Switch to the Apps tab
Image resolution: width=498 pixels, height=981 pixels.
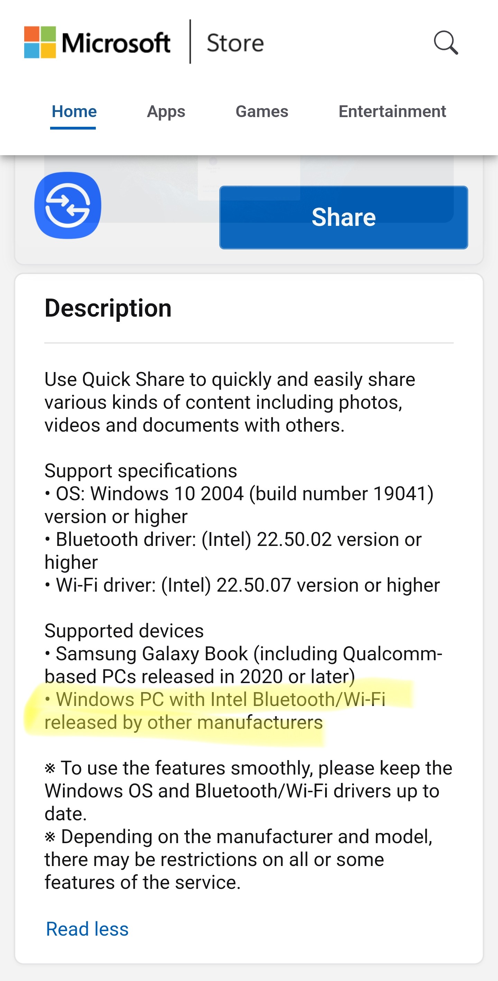pyautogui.click(x=166, y=112)
